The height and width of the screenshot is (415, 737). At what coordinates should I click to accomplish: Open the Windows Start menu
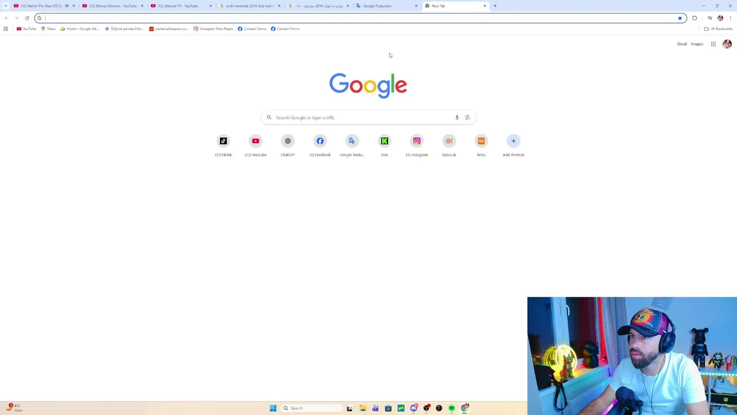click(273, 408)
